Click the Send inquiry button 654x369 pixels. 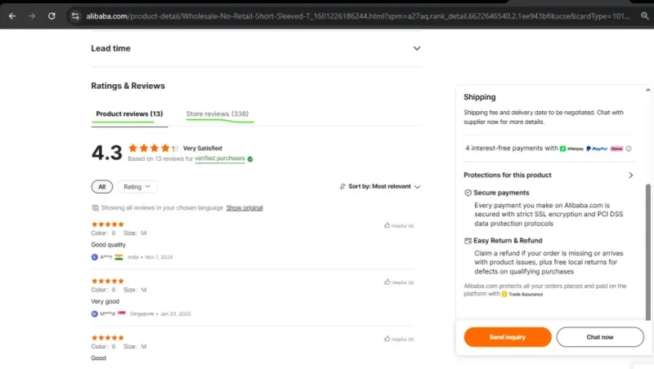pyautogui.click(x=507, y=337)
